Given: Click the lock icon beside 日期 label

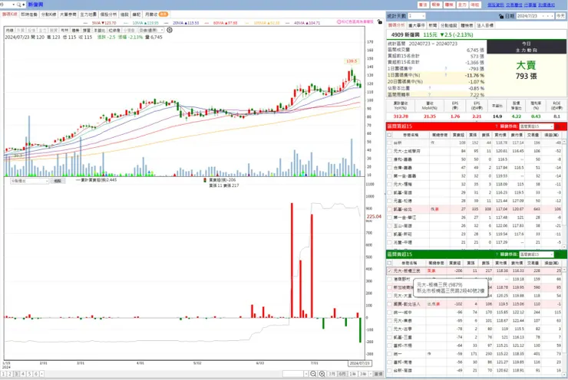Looking at the screenshot, I should (x=501, y=16).
